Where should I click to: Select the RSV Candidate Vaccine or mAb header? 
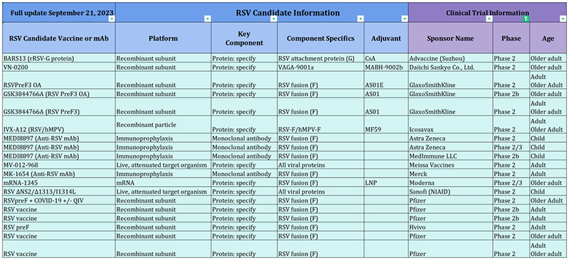point(59,38)
